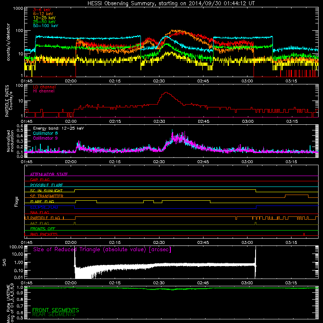Select the 'Collimator 9' legend label
The height and width of the screenshot is (323, 323).
pyautogui.click(x=45, y=138)
